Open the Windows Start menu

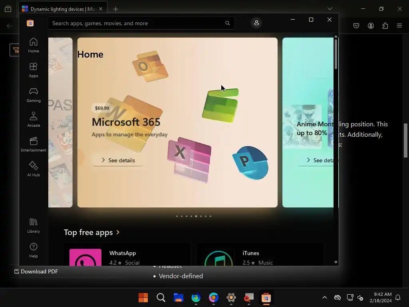tap(143, 297)
